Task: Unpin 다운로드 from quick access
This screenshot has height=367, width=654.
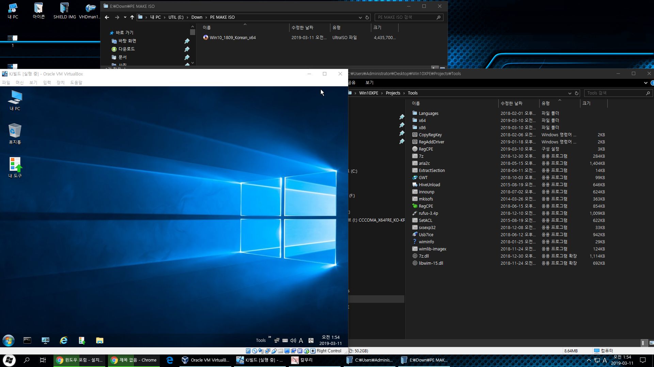Action: 187,49
